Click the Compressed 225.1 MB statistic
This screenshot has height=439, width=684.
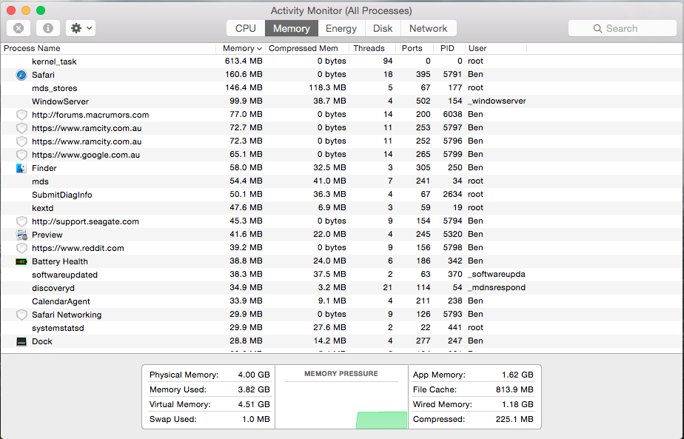pyautogui.click(x=473, y=419)
